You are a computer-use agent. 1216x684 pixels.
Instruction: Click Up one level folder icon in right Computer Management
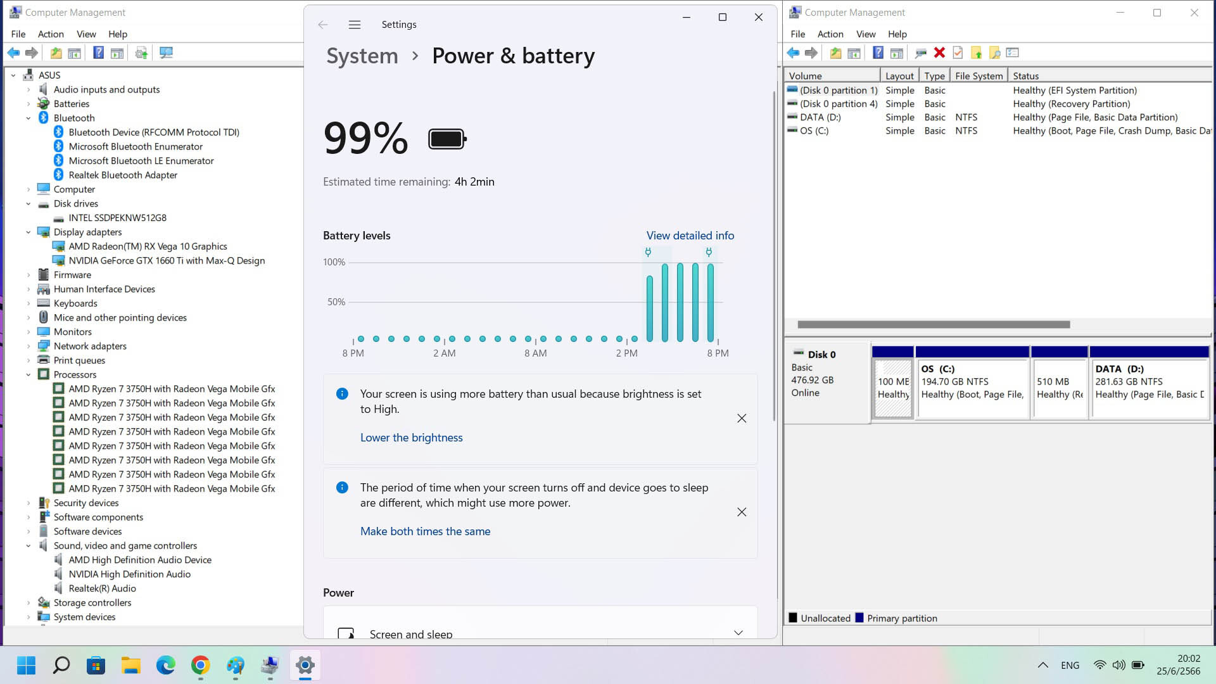835,53
